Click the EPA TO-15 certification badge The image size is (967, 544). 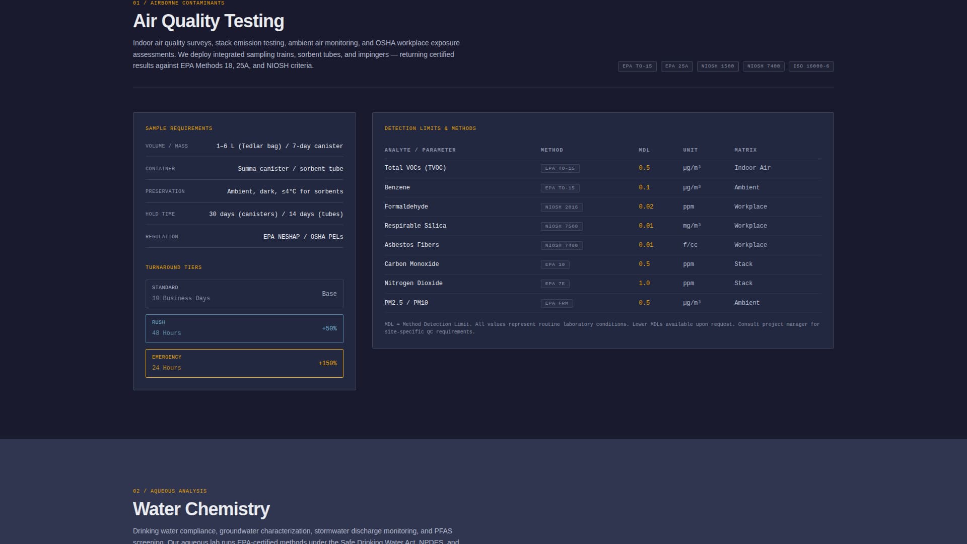click(637, 66)
